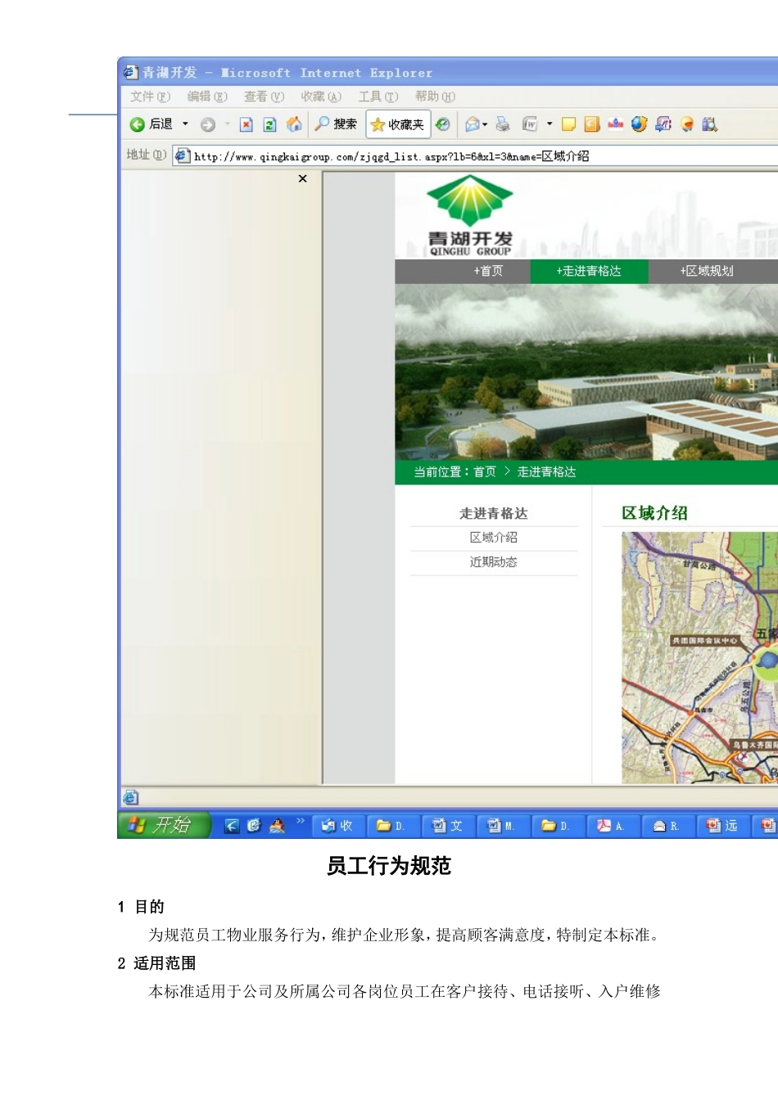
Task: Click the last toolbar icon on right
Action: click(x=710, y=124)
